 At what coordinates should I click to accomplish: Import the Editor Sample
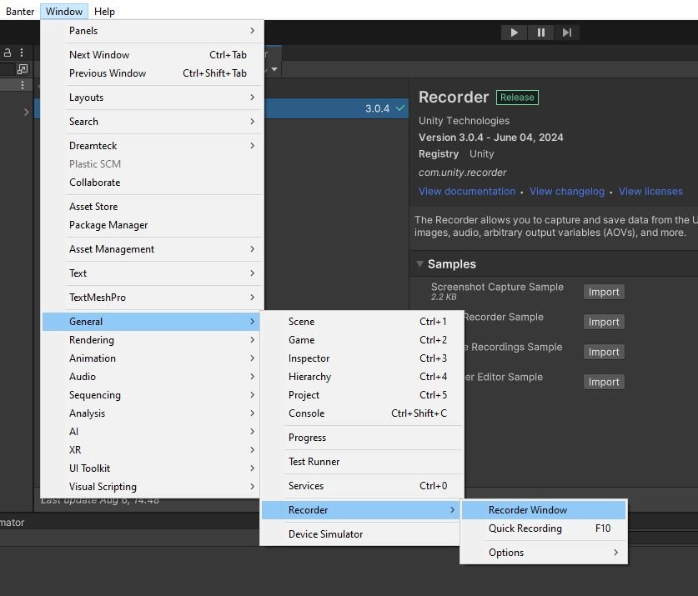[x=604, y=382]
